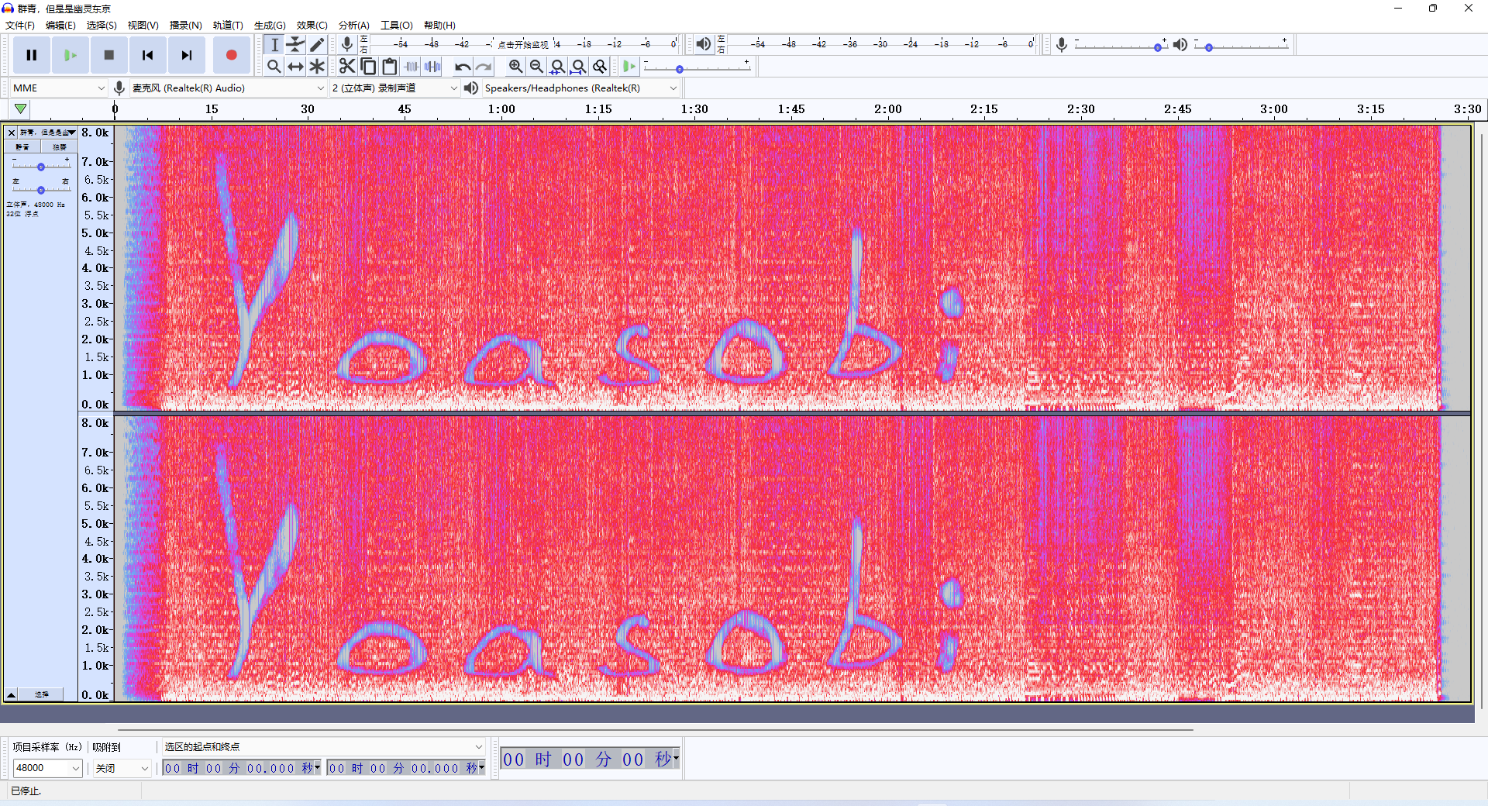The width and height of the screenshot is (1488, 806).
Task: Open the MME audio host dropdown
Action: click(x=58, y=88)
